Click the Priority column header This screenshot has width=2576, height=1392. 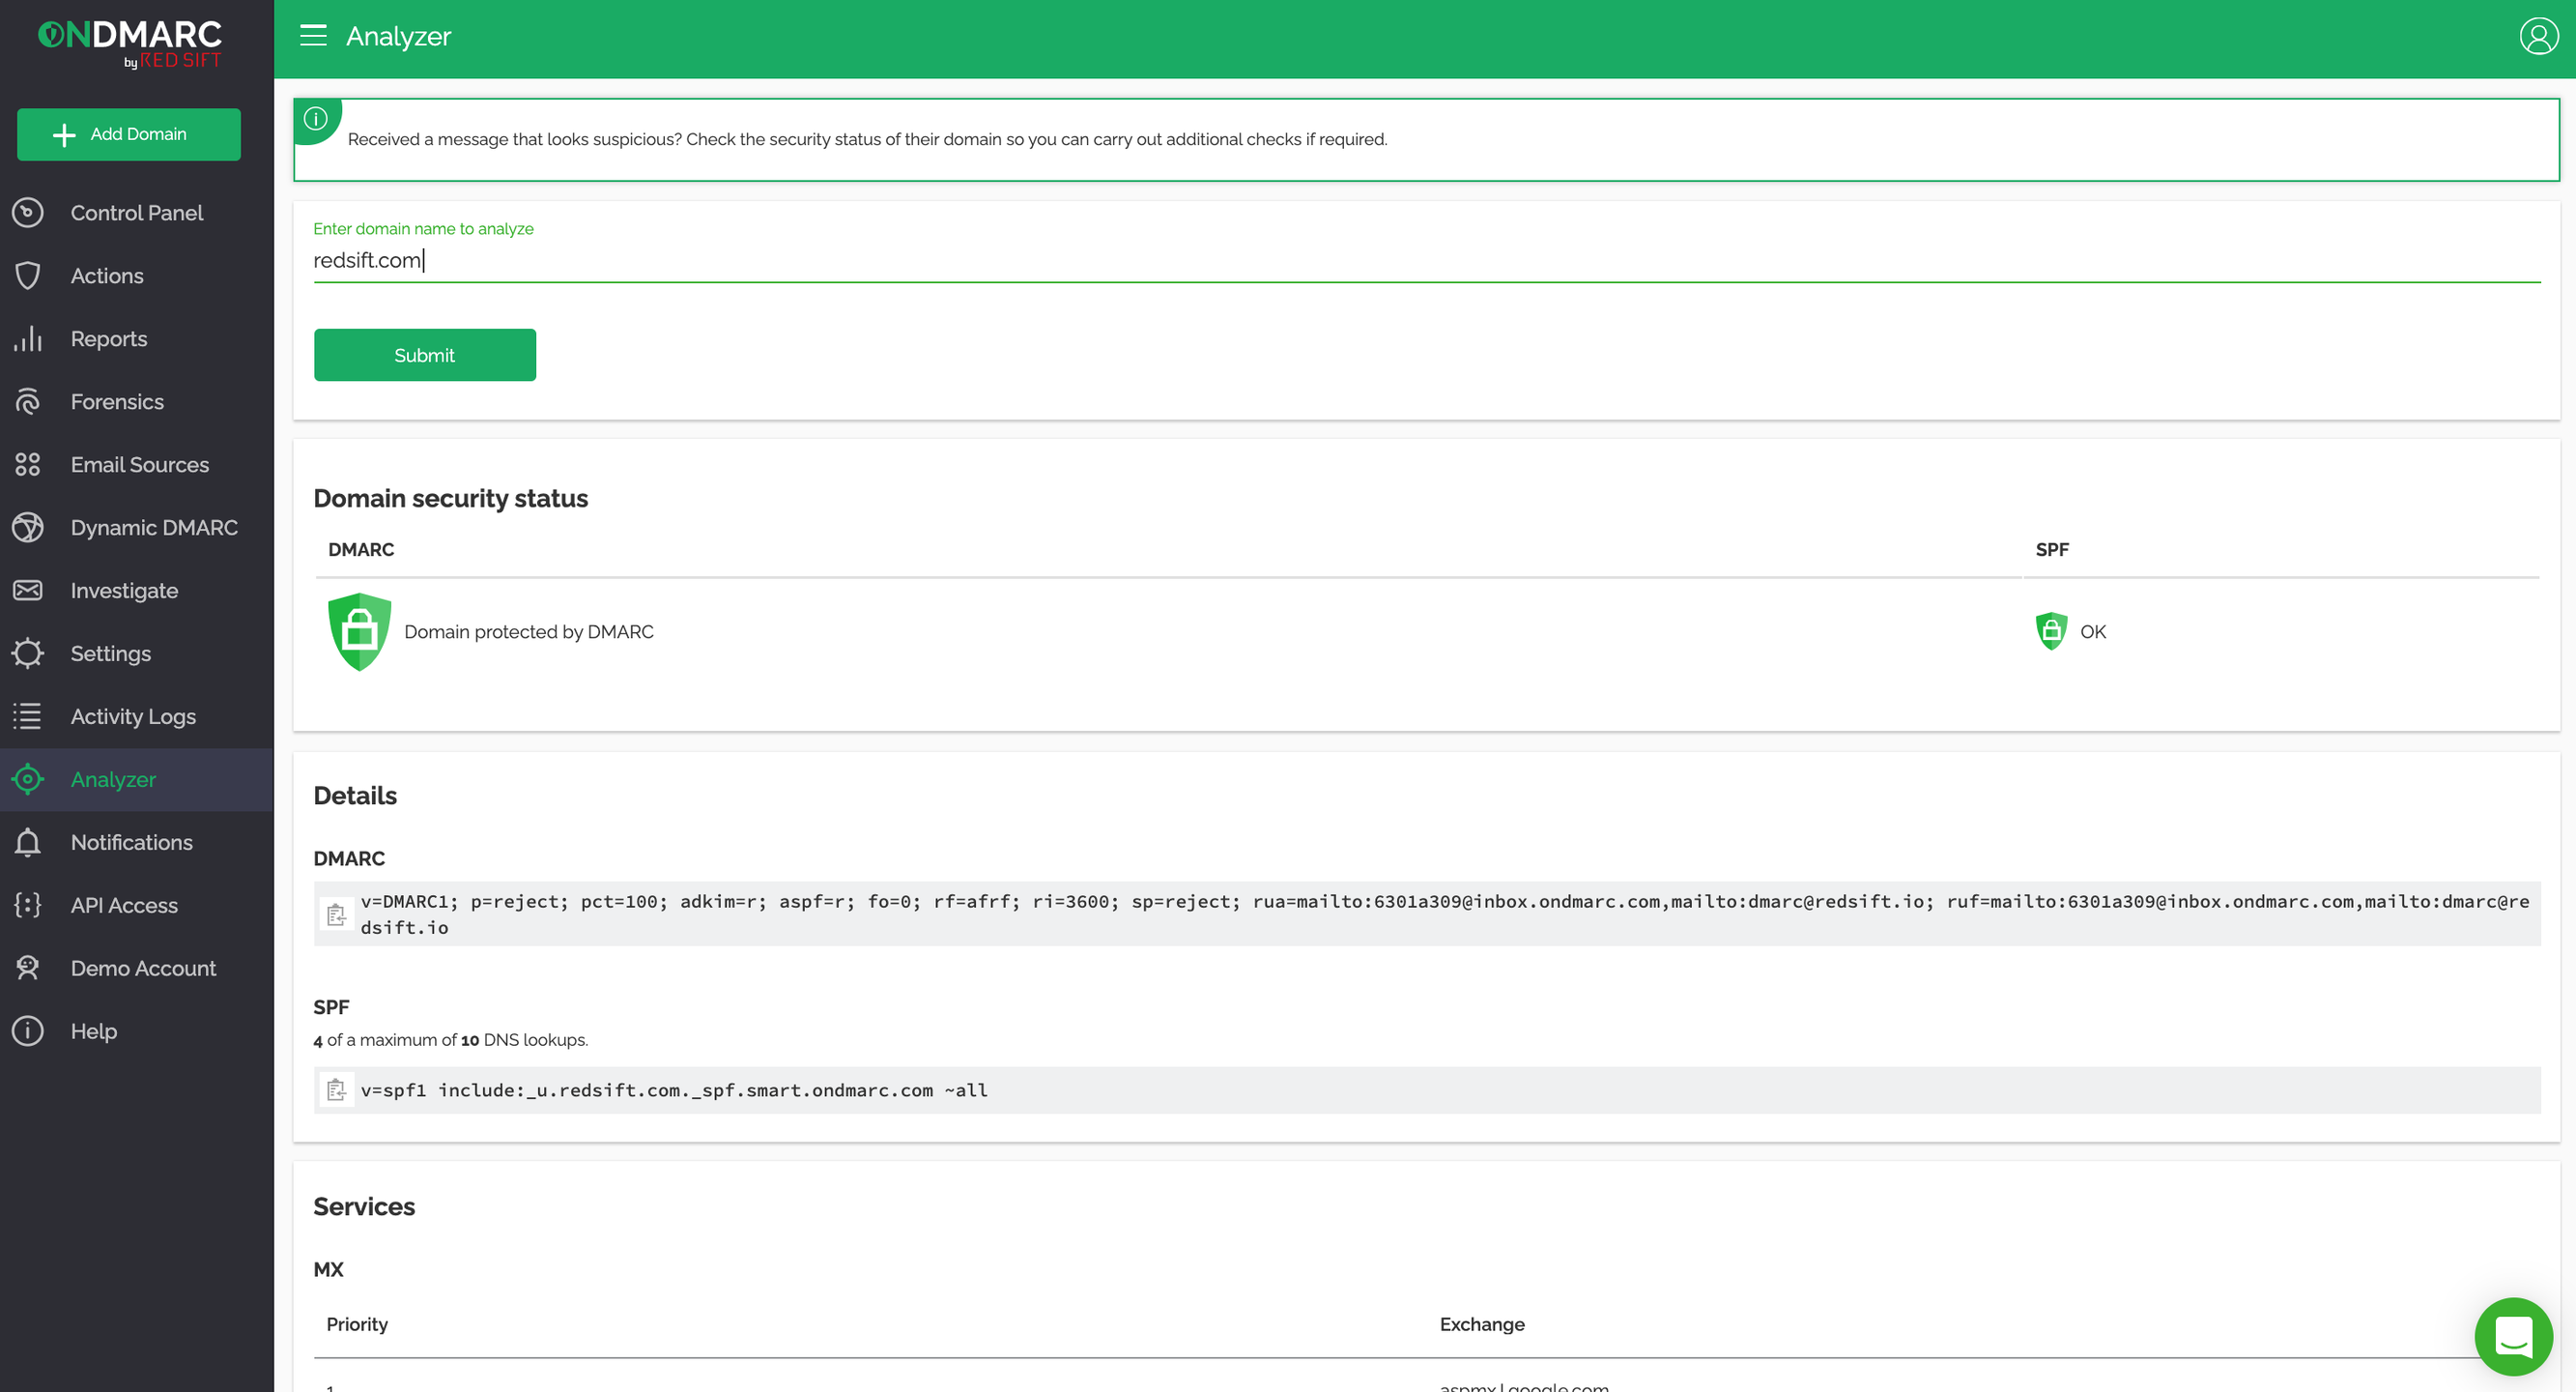[357, 1324]
